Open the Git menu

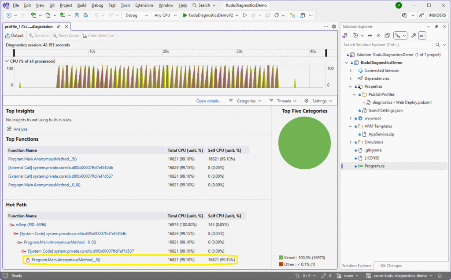[52, 5]
